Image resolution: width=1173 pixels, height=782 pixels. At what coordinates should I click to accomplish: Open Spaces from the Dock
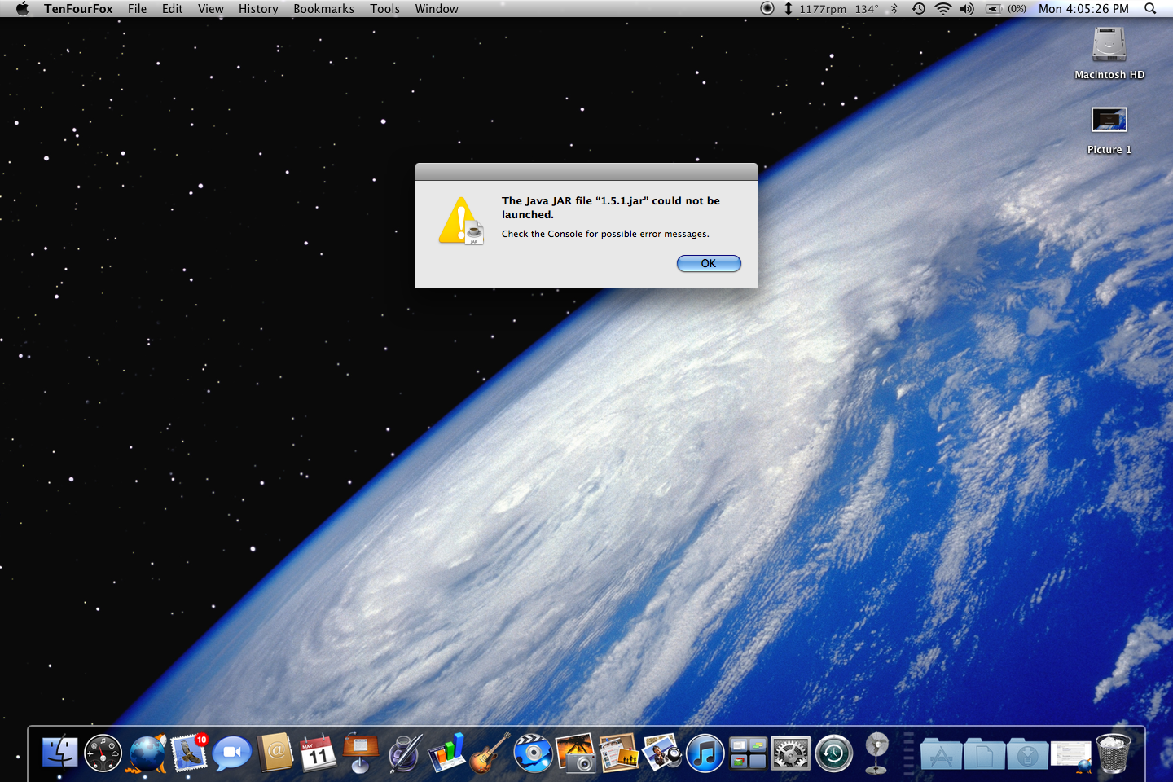click(748, 753)
